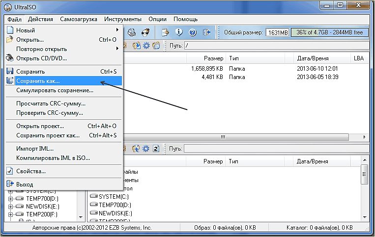This screenshot has width=375, height=237.
Task: Click the burn CD/DVD image toolbar icon
Action: 145,32
